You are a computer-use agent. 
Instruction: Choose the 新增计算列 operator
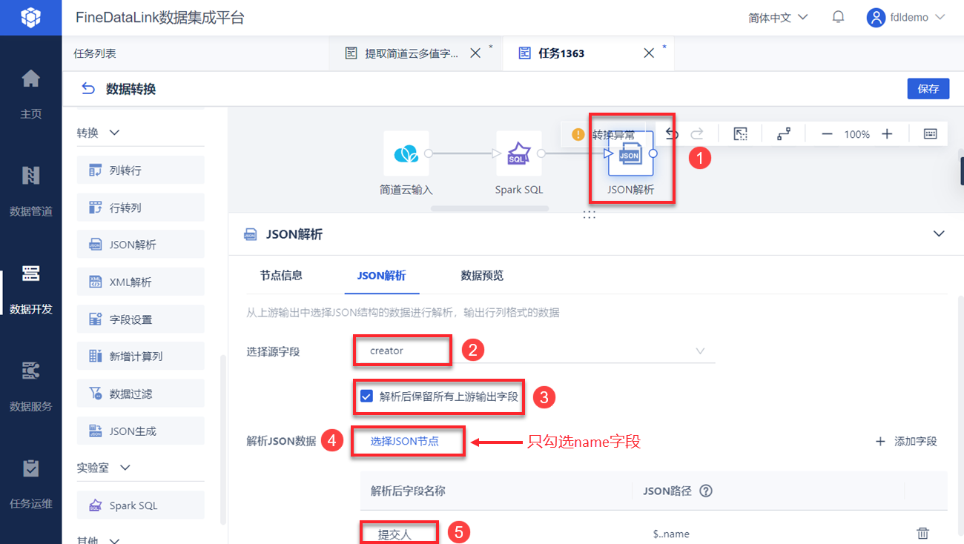[140, 356]
